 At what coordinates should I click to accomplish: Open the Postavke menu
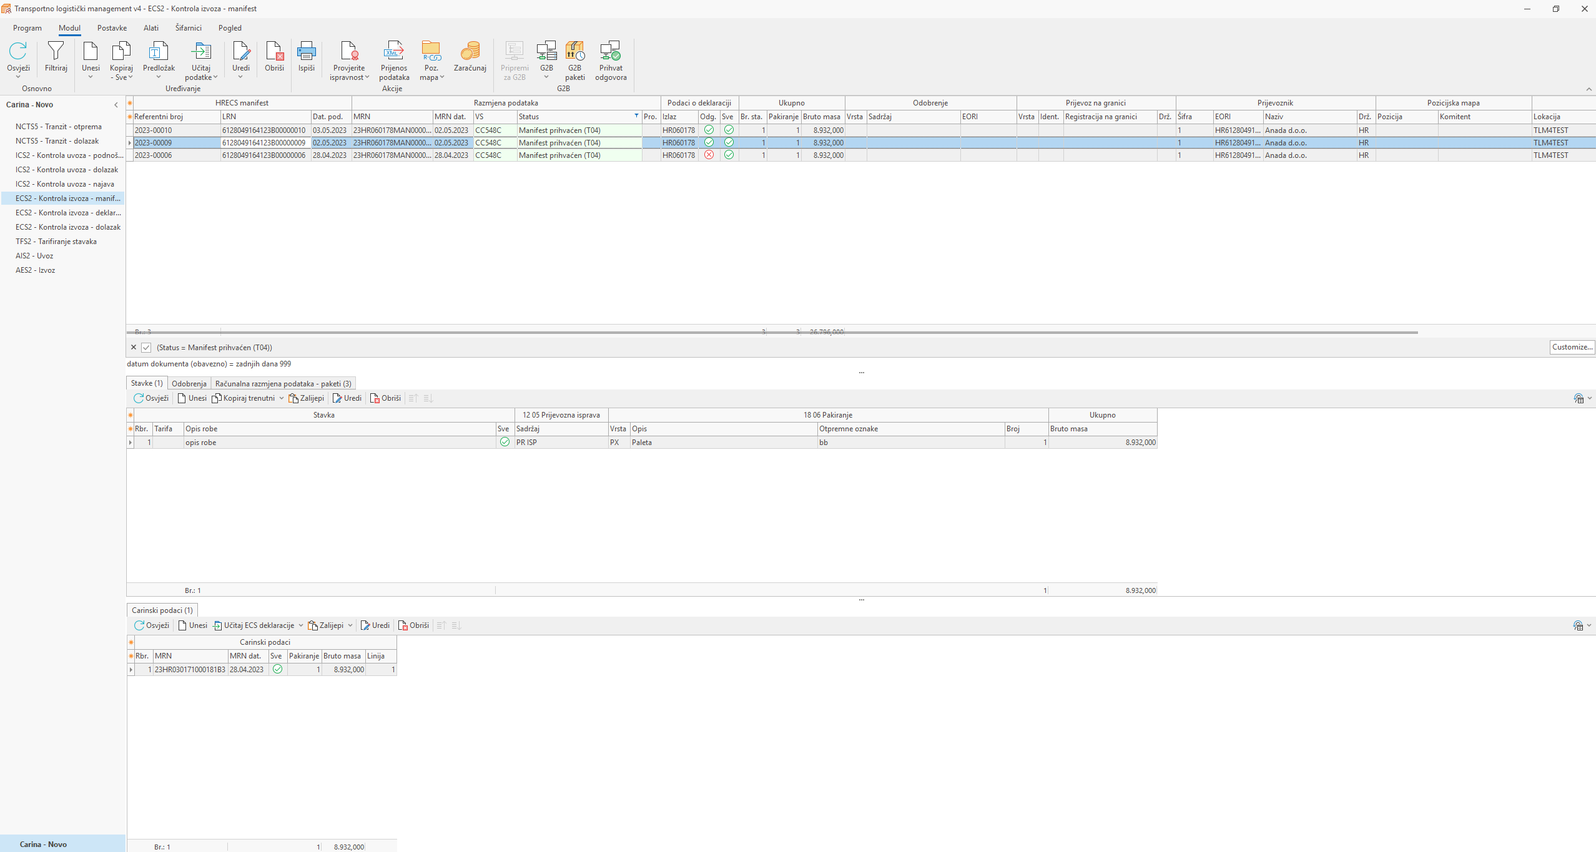112,28
